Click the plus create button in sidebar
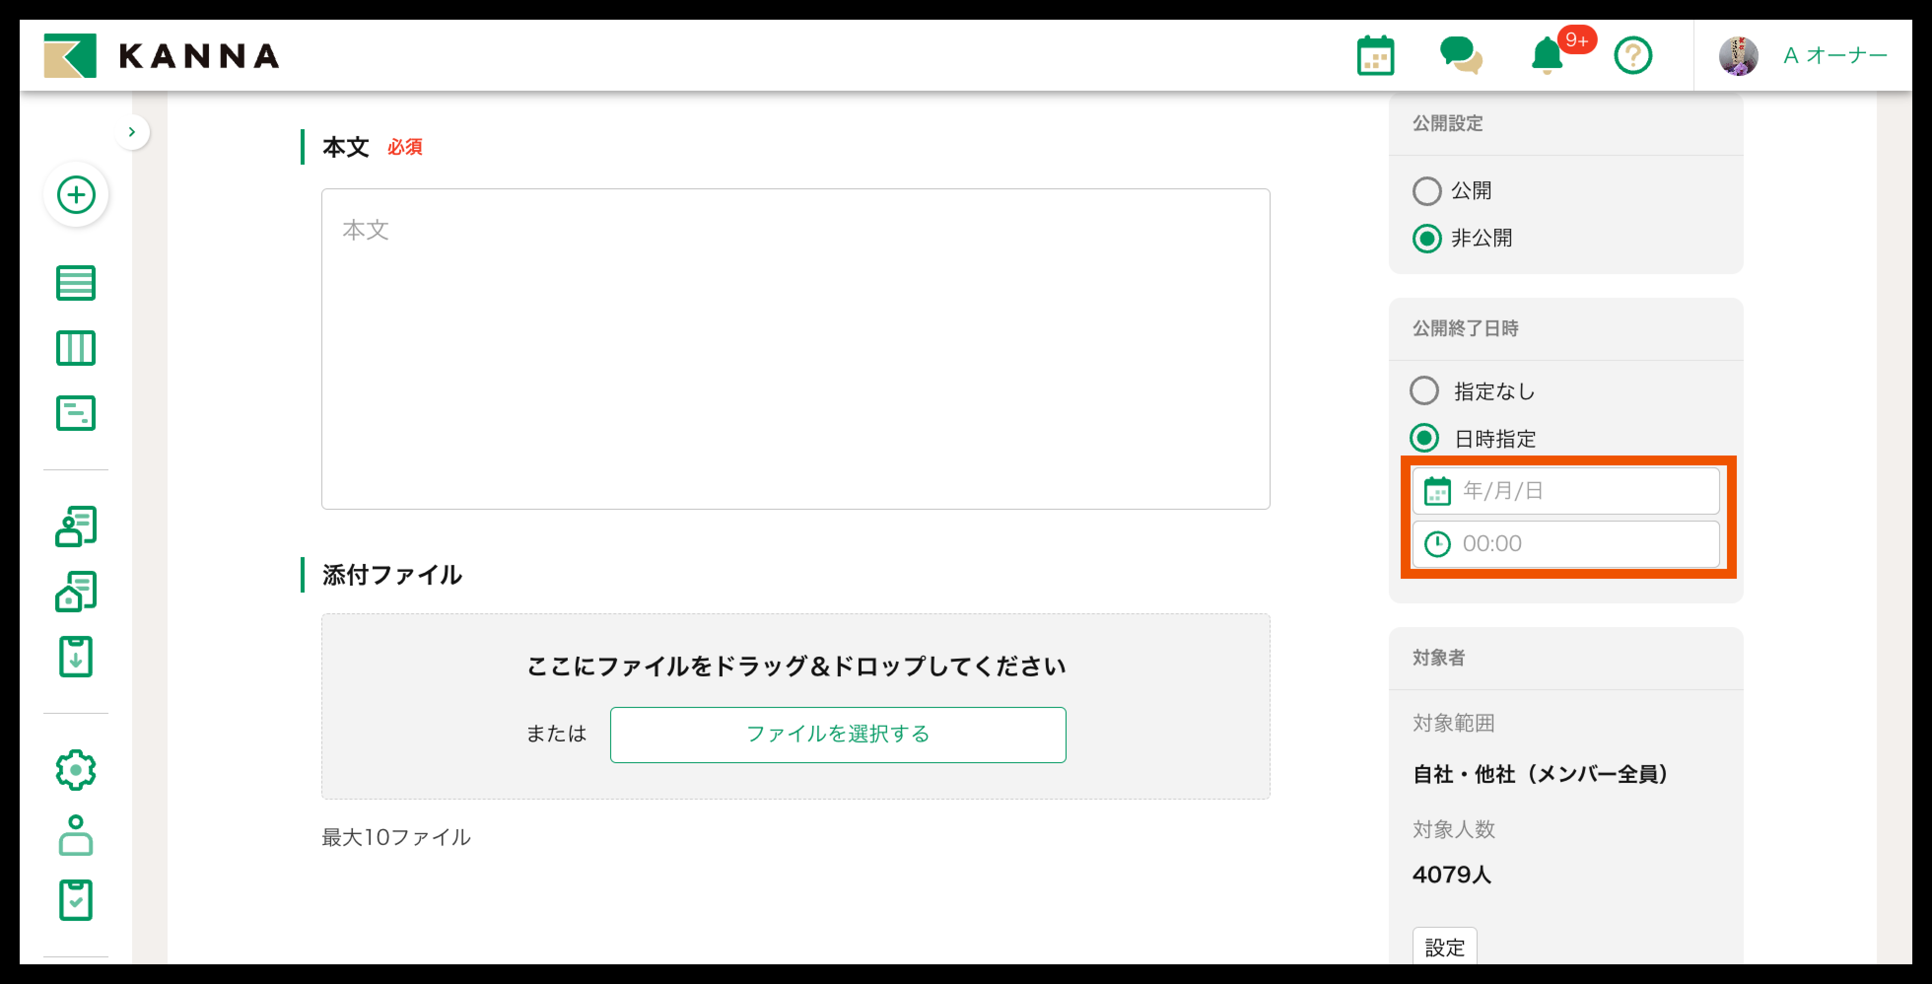 (x=76, y=195)
